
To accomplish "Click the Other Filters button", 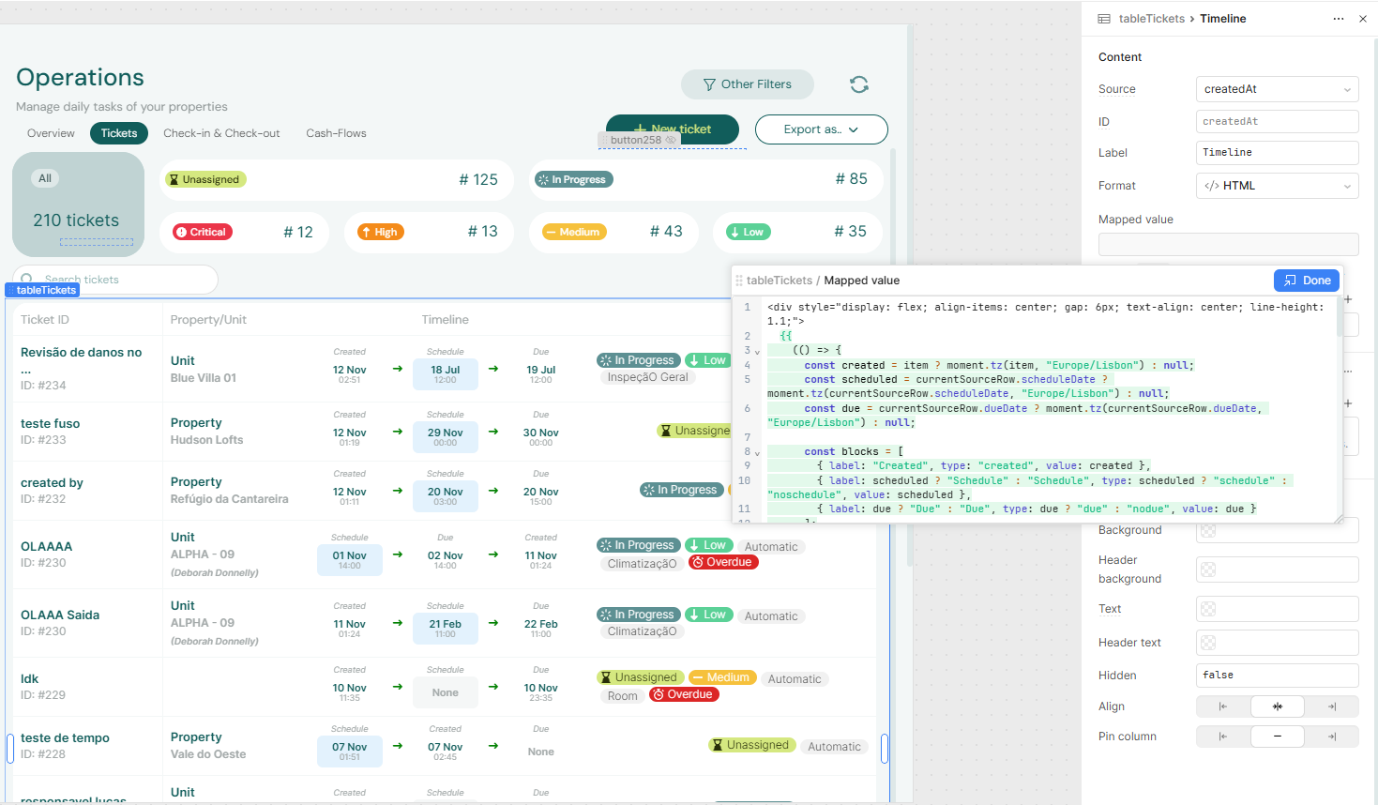I will [747, 84].
